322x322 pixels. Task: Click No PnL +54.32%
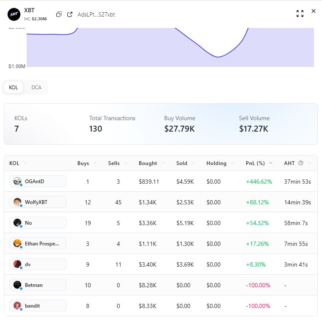tap(257, 223)
